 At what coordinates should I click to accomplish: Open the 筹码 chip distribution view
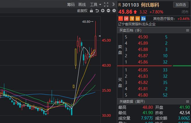(x=71, y=5)
